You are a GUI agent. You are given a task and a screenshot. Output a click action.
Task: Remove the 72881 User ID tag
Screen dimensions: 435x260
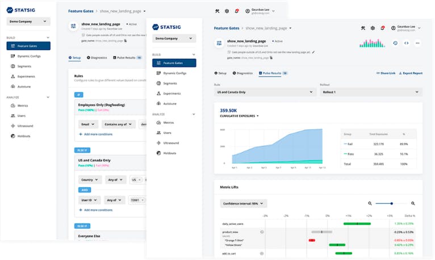tap(143, 200)
